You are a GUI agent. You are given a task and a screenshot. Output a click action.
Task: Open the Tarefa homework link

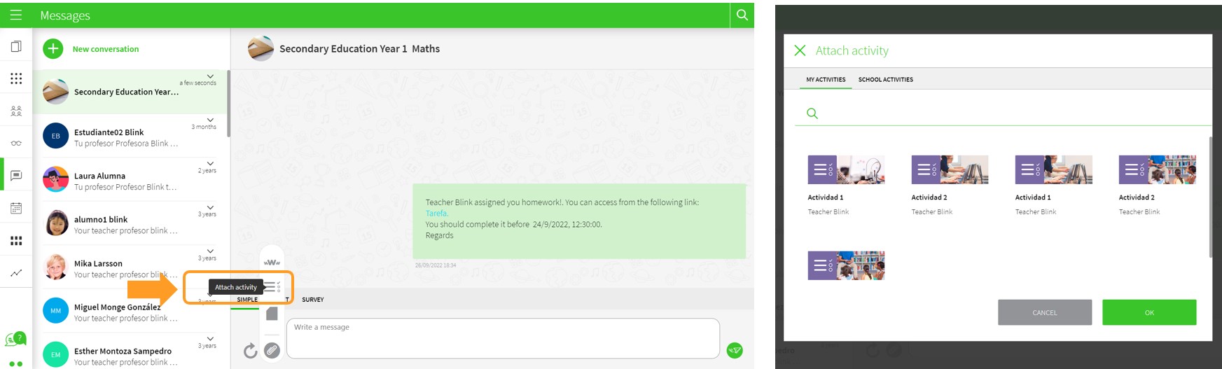tap(436, 214)
